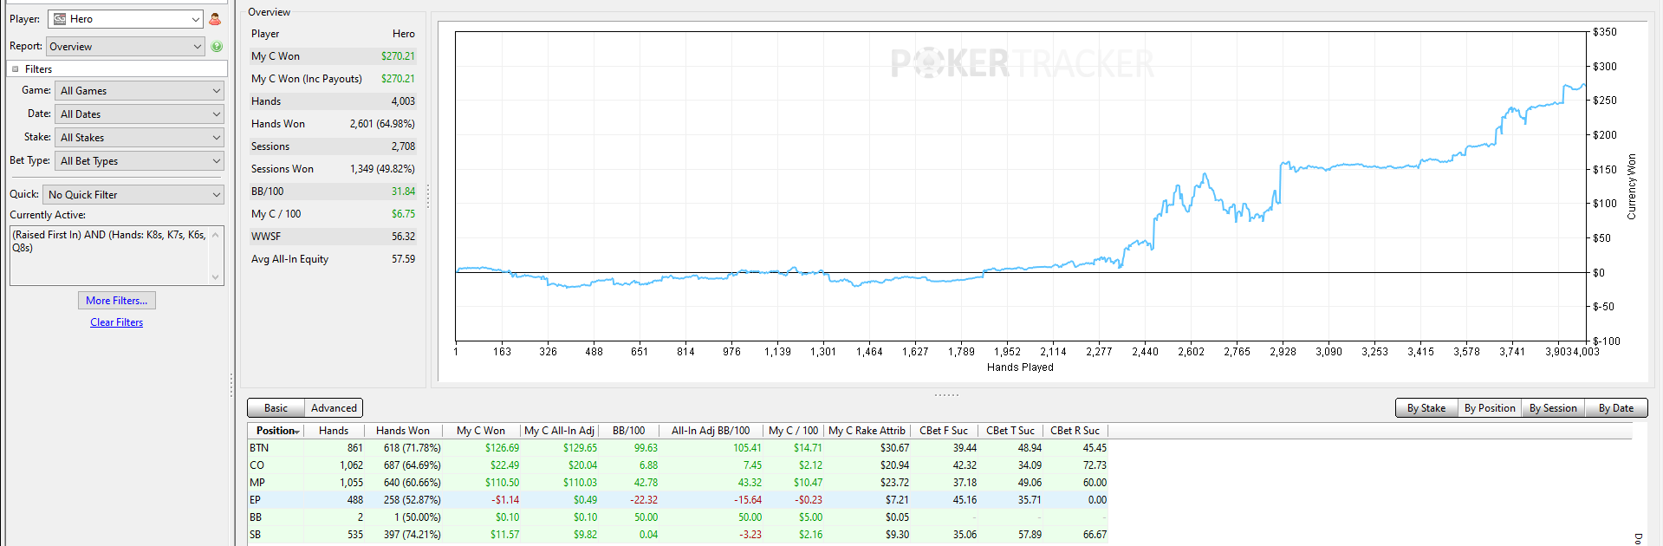Click the red player selection icon
1663x546 pixels.
point(215,19)
